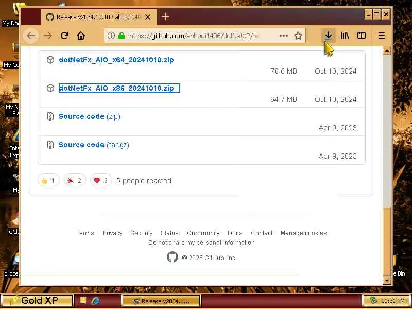Click Apr 9, 2023 date on tar.gz row
The height and width of the screenshot is (309, 412).
[338, 156]
